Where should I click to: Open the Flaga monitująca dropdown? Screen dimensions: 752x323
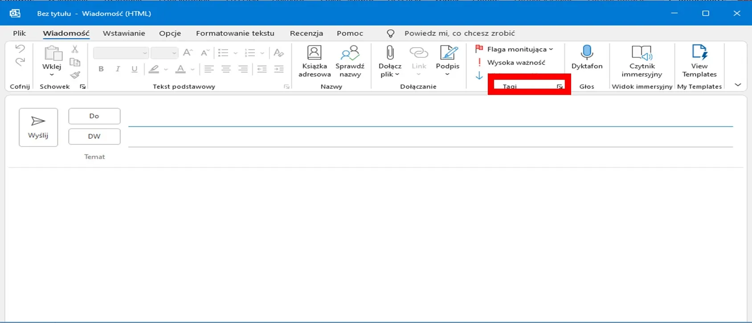(551, 49)
